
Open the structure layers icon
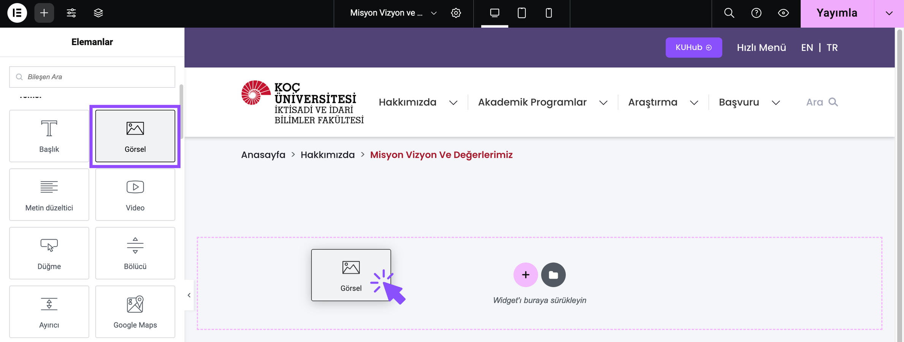pyautogui.click(x=98, y=13)
